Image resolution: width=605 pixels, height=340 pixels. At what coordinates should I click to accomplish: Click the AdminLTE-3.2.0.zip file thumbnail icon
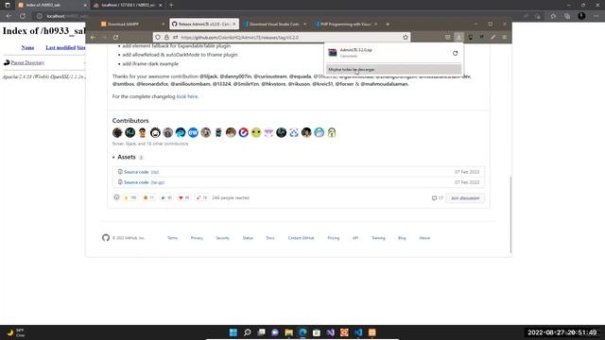(333, 53)
